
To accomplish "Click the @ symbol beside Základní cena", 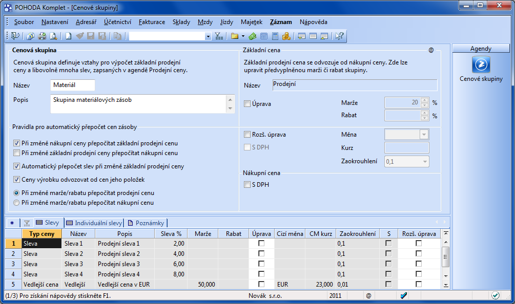I will coord(431,50).
